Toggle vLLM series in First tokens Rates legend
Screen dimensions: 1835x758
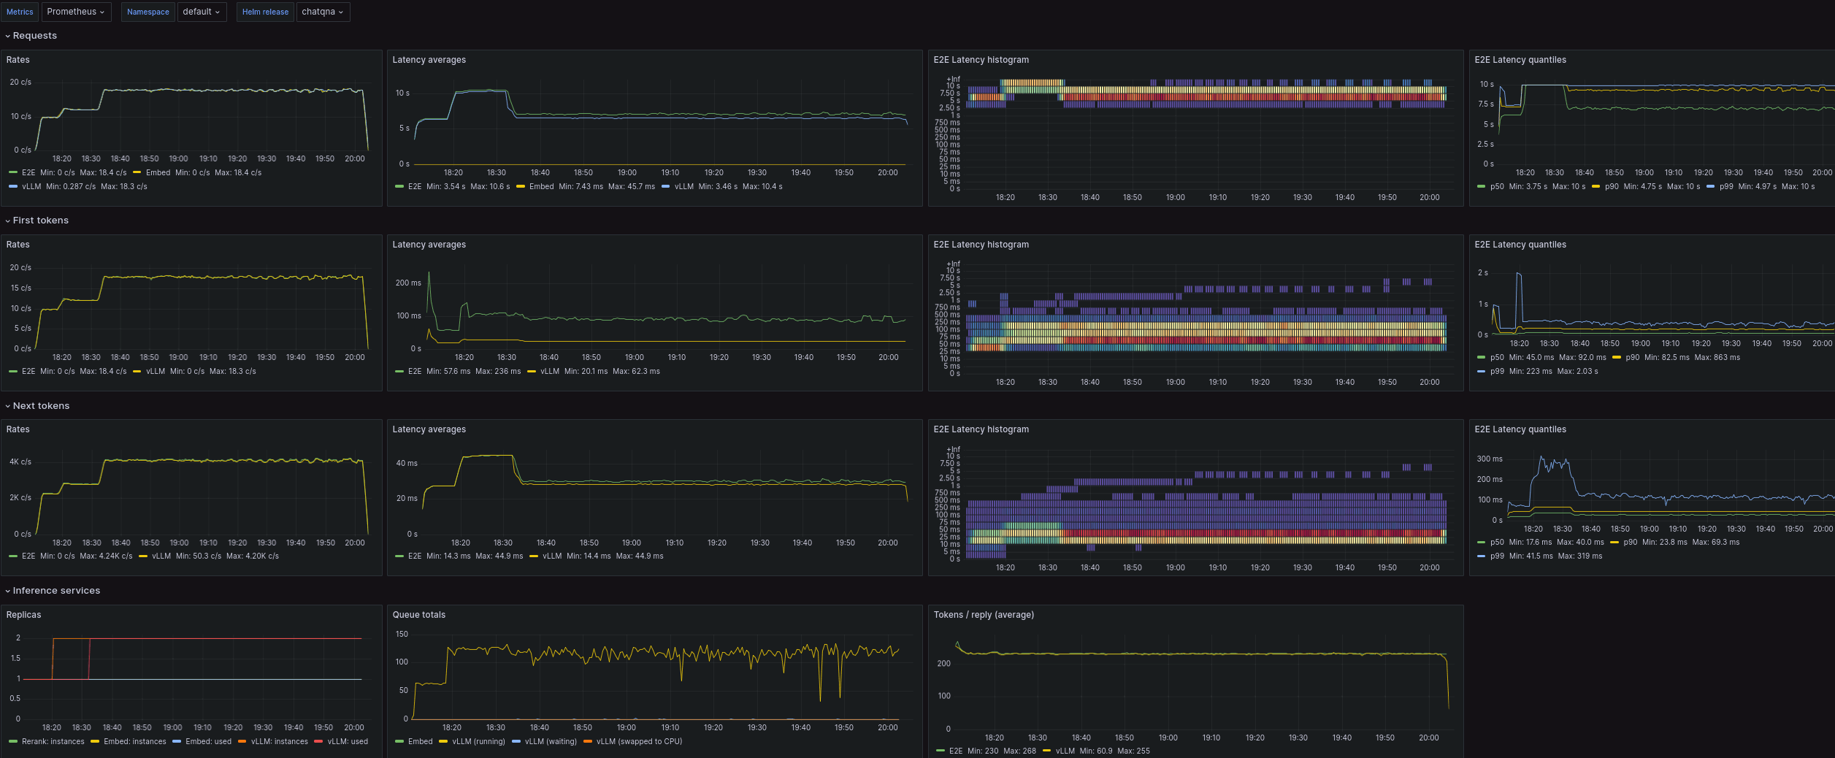coord(156,372)
